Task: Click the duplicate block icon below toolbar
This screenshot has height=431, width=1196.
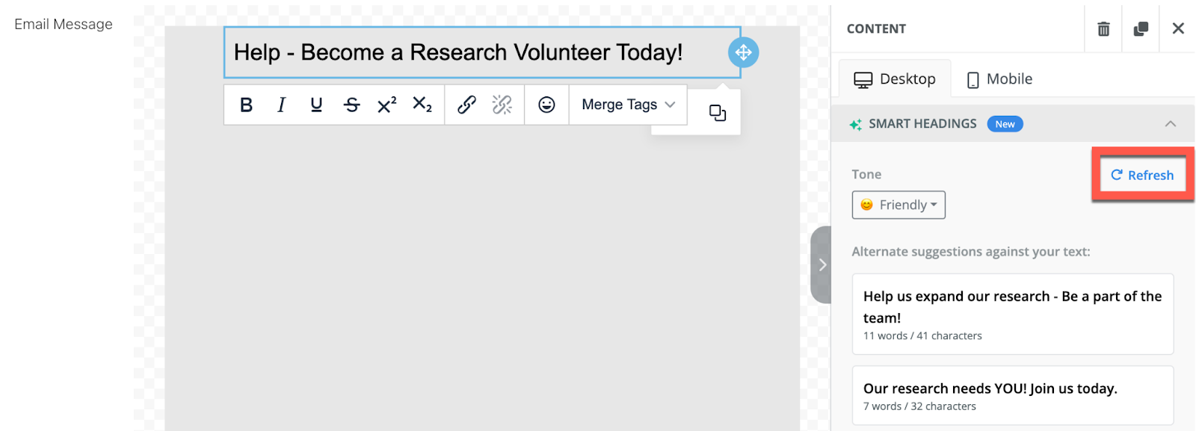Action: point(718,113)
